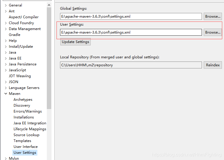Browse for User Settings file
This screenshot has width=224, height=160.
pos(213,32)
